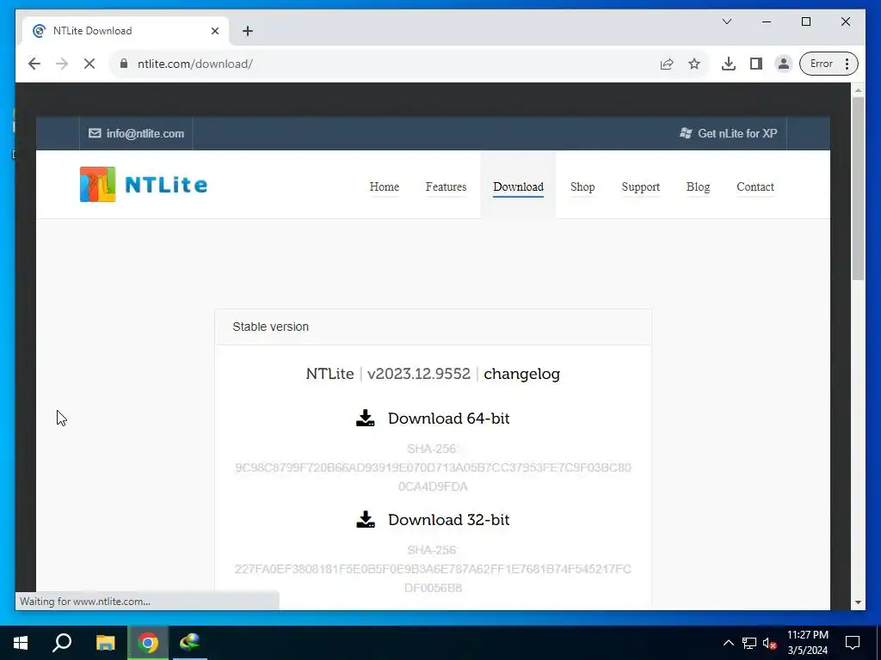The height and width of the screenshot is (660, 881).
Task: Open the Windows Start menu
Action: click(21, 643)
